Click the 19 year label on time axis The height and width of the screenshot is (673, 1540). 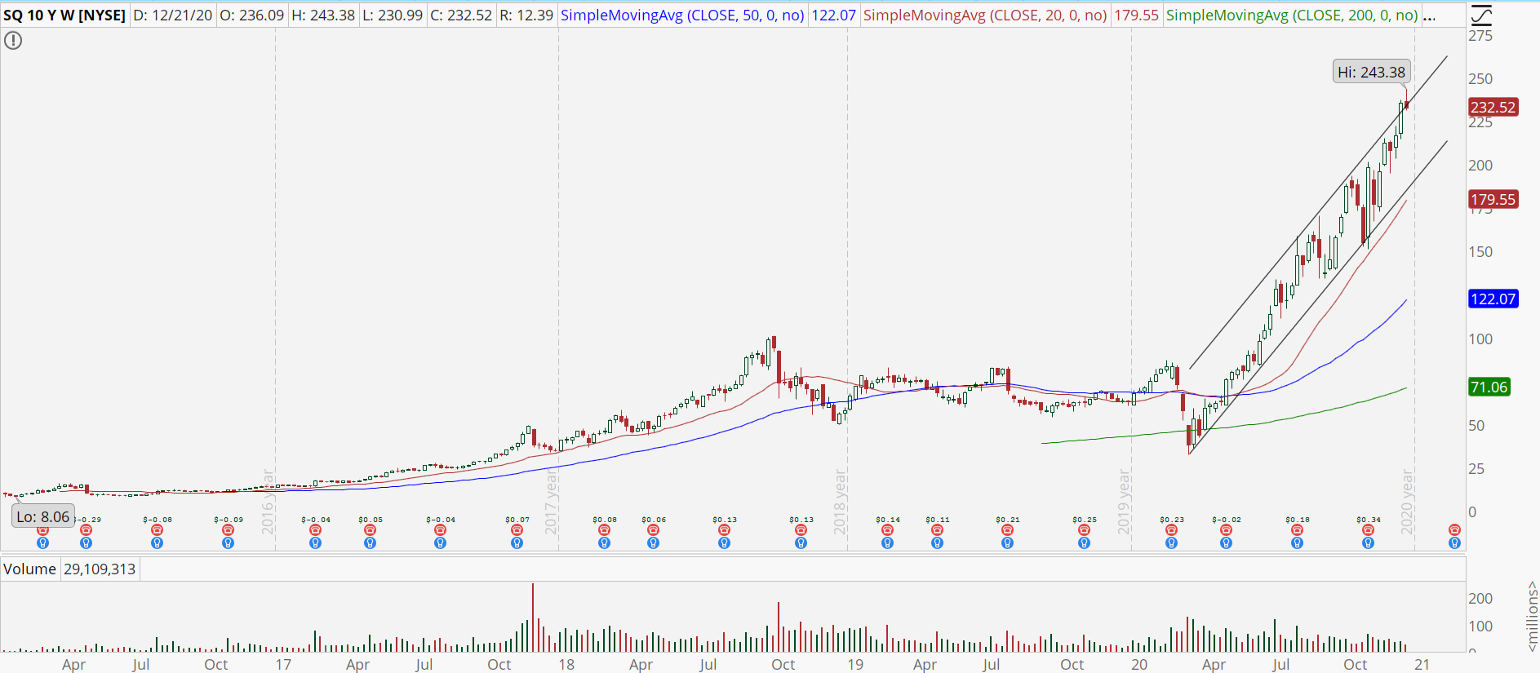click(x=855, y=664)
